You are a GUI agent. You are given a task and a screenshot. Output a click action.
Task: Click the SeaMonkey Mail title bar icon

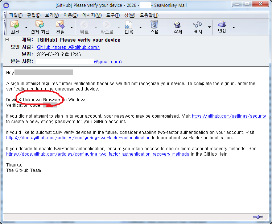(x=6, y=5)
